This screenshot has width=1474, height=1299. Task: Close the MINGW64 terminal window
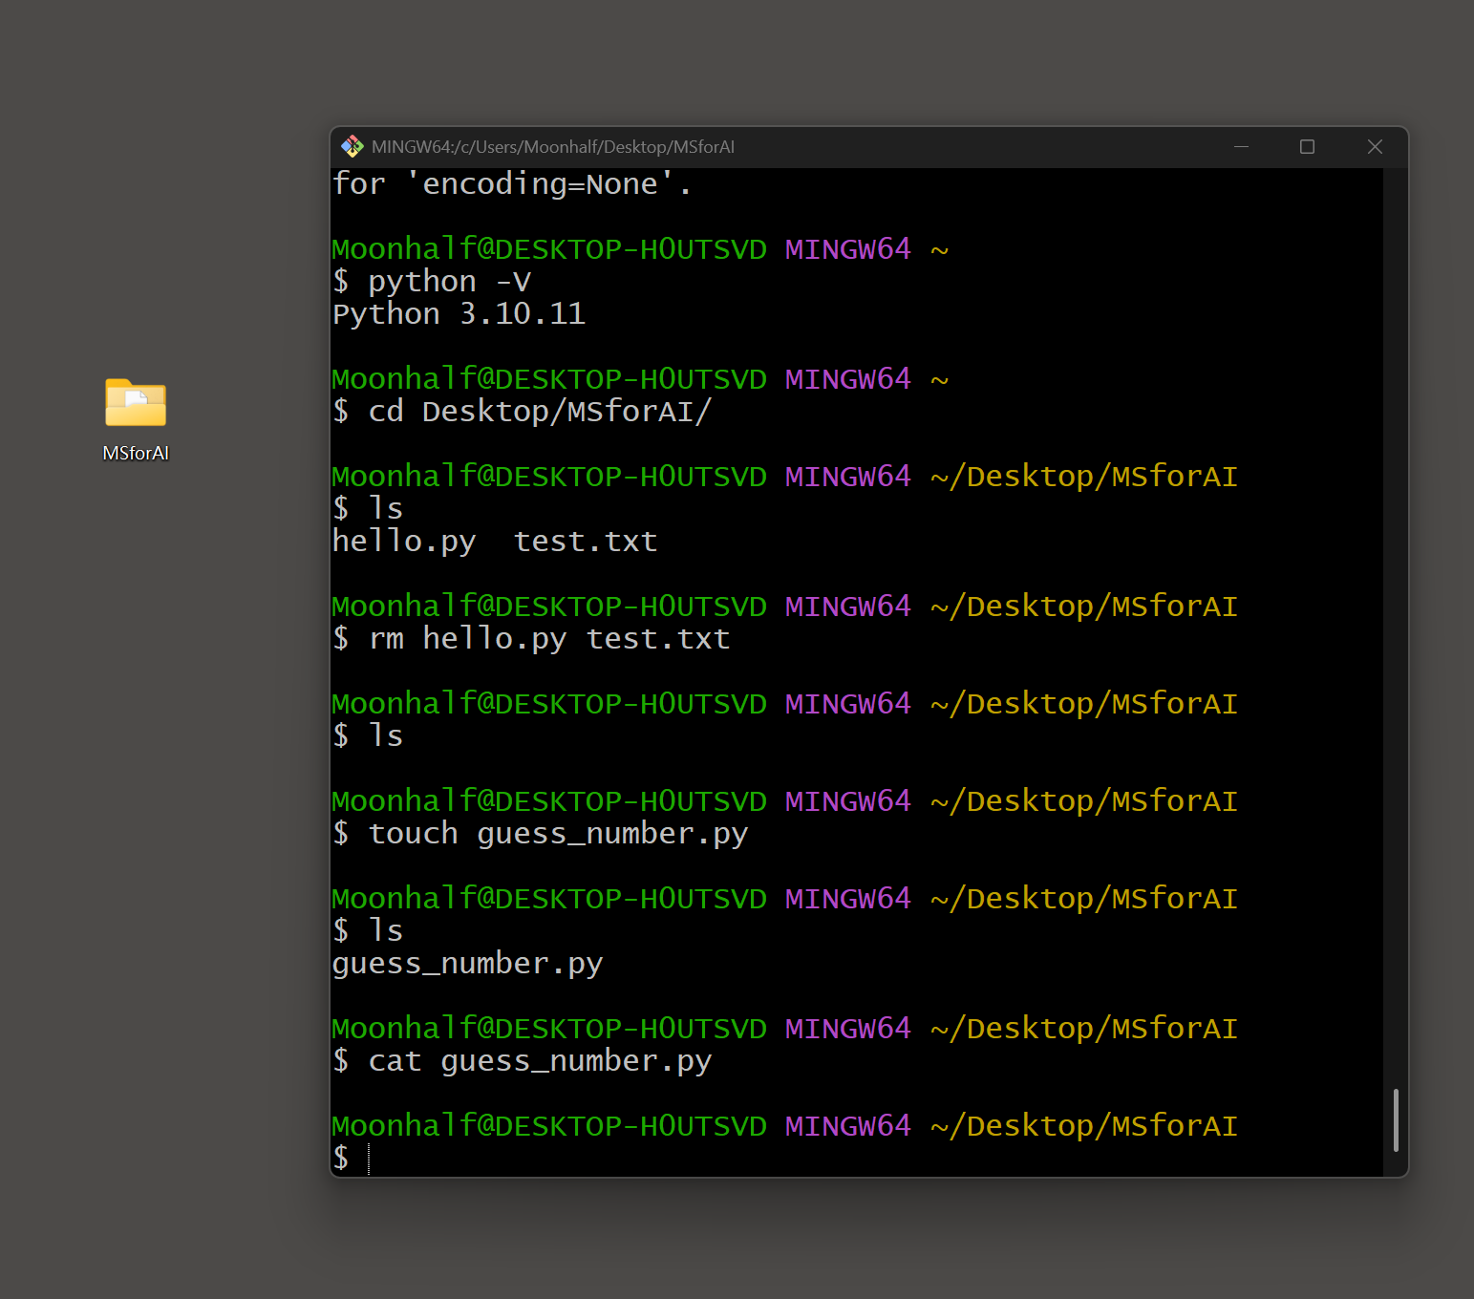[1375, 146]
